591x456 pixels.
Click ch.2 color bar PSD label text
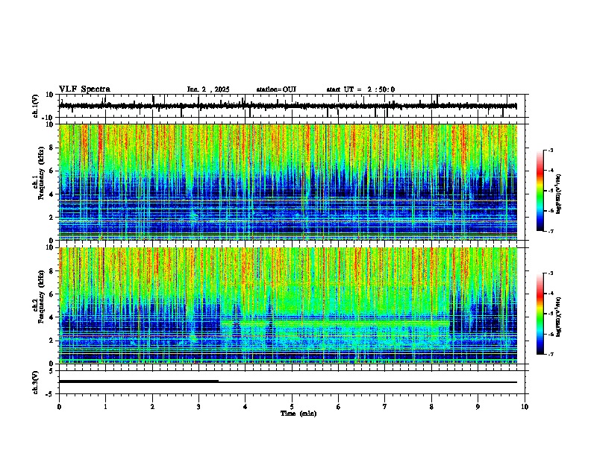(559, 317)
